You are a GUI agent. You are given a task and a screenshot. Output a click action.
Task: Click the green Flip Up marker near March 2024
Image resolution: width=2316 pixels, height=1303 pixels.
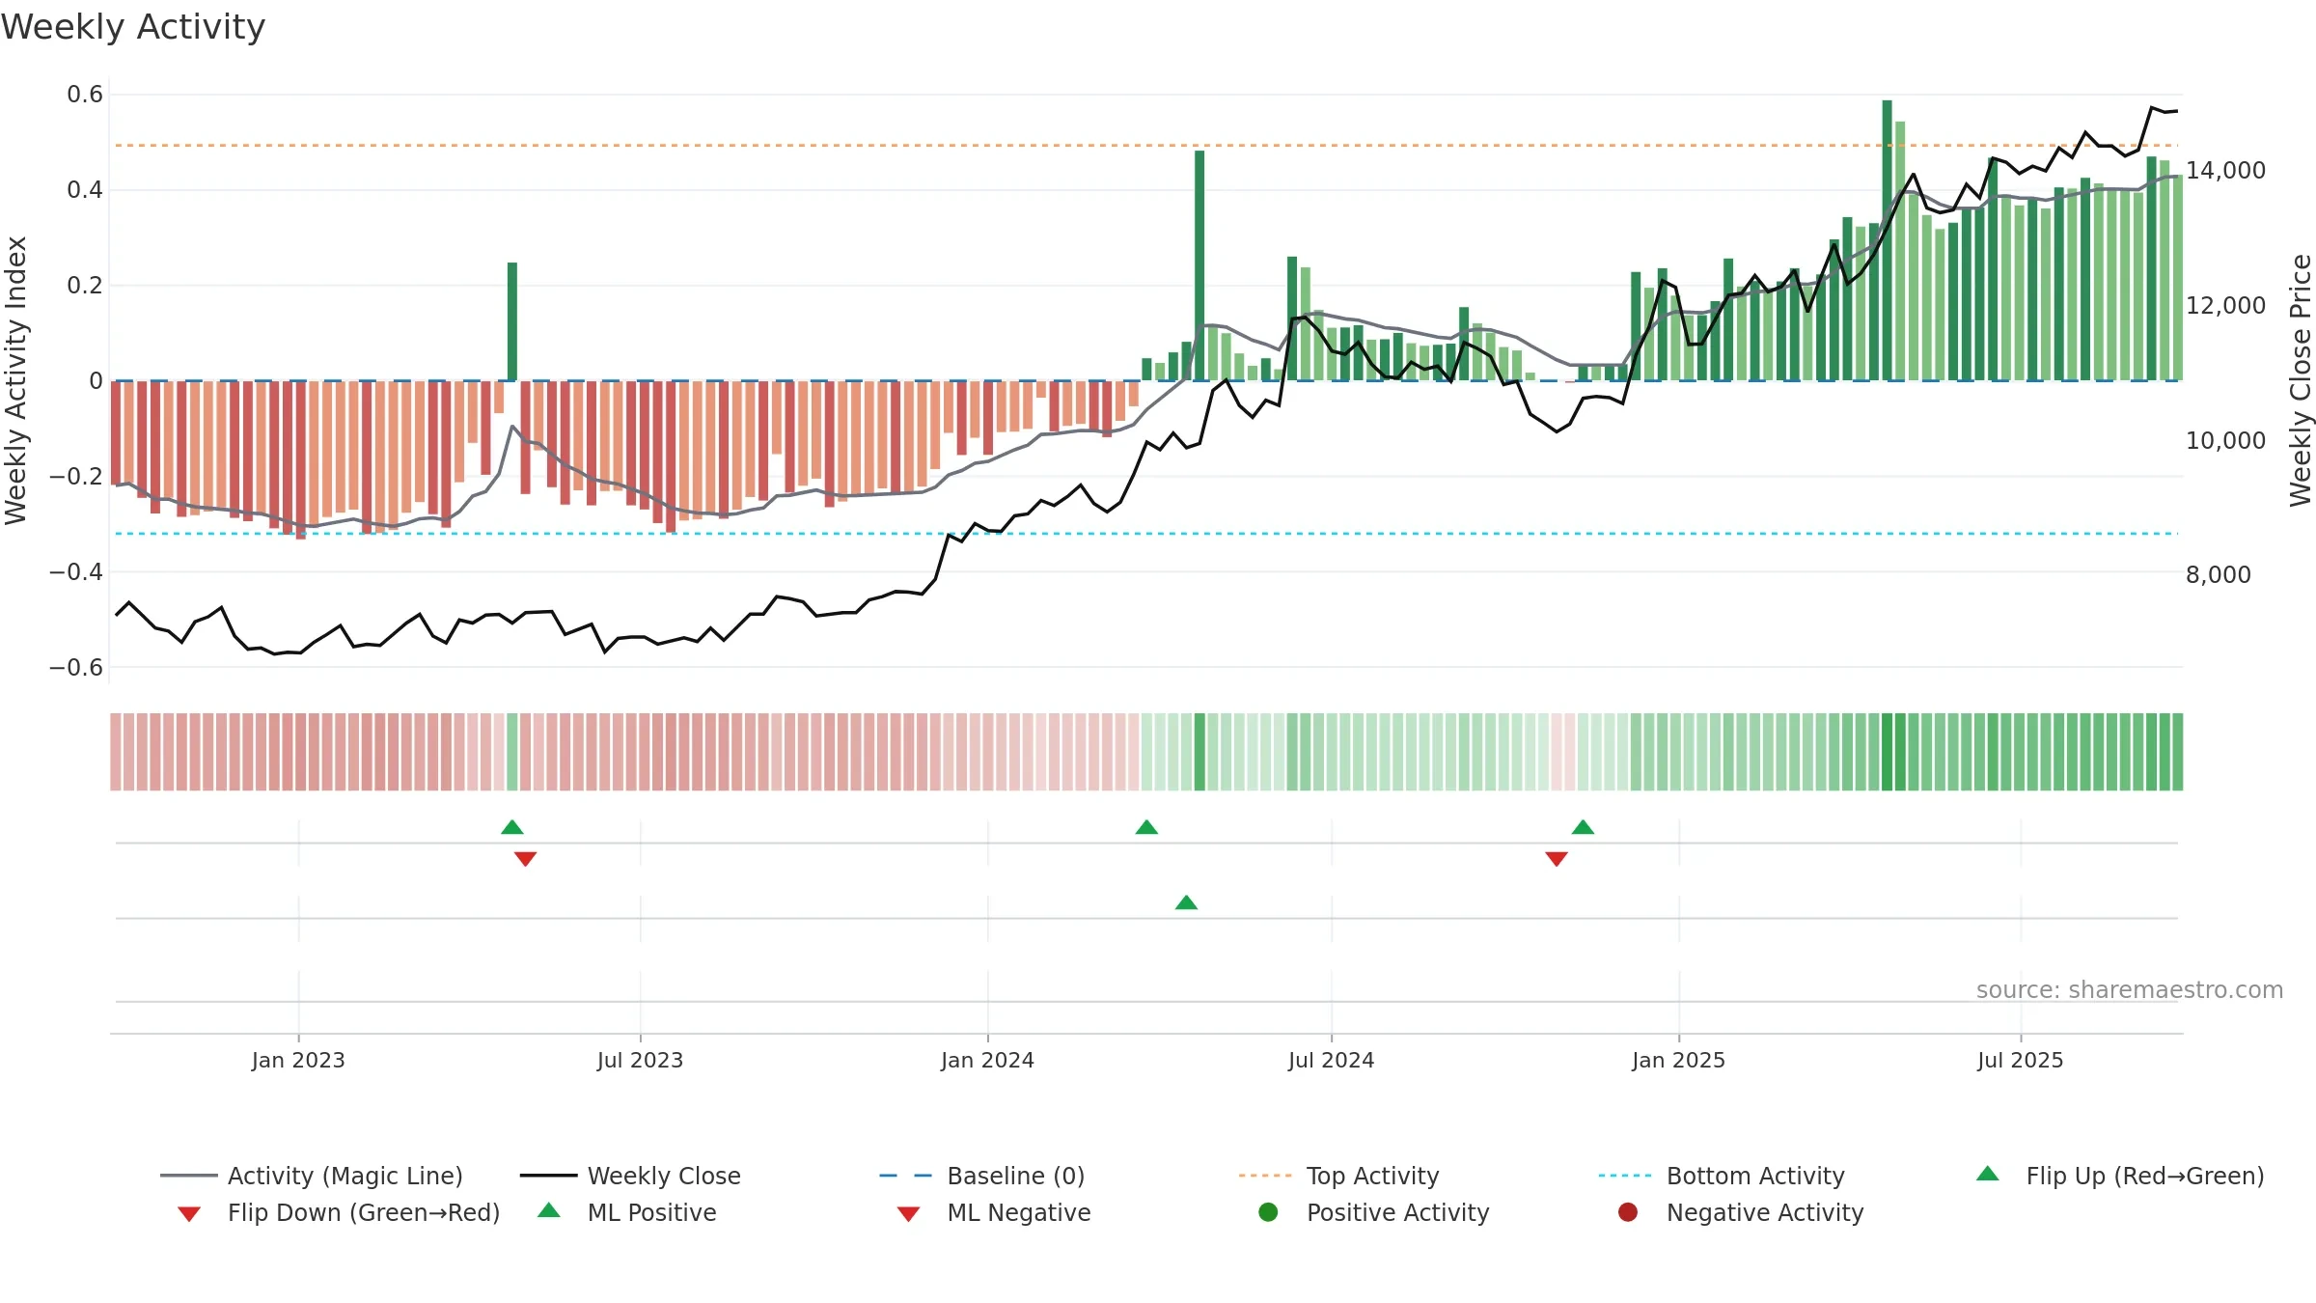click(x=1146, y=827)
